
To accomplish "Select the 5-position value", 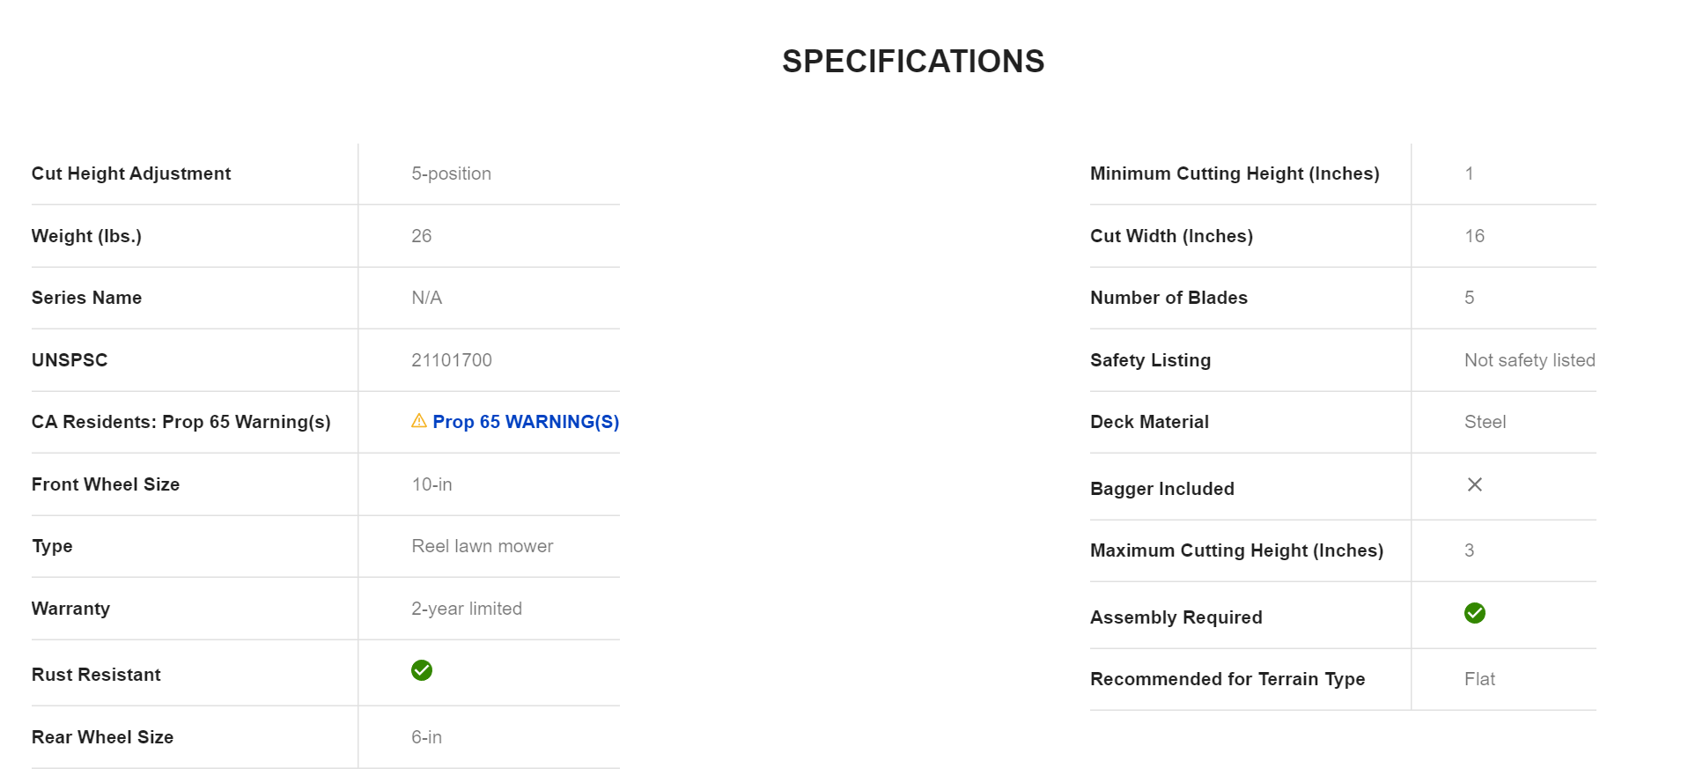I will click(x=451, y=174).
